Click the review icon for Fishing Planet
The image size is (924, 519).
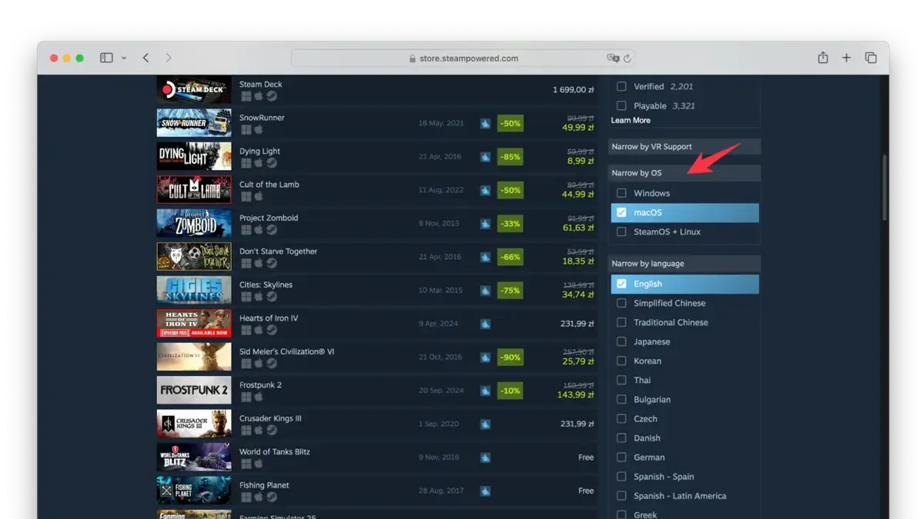pyautogui.click(x=485, y=491)
